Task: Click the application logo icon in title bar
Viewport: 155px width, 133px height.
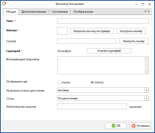Action: 4,4
